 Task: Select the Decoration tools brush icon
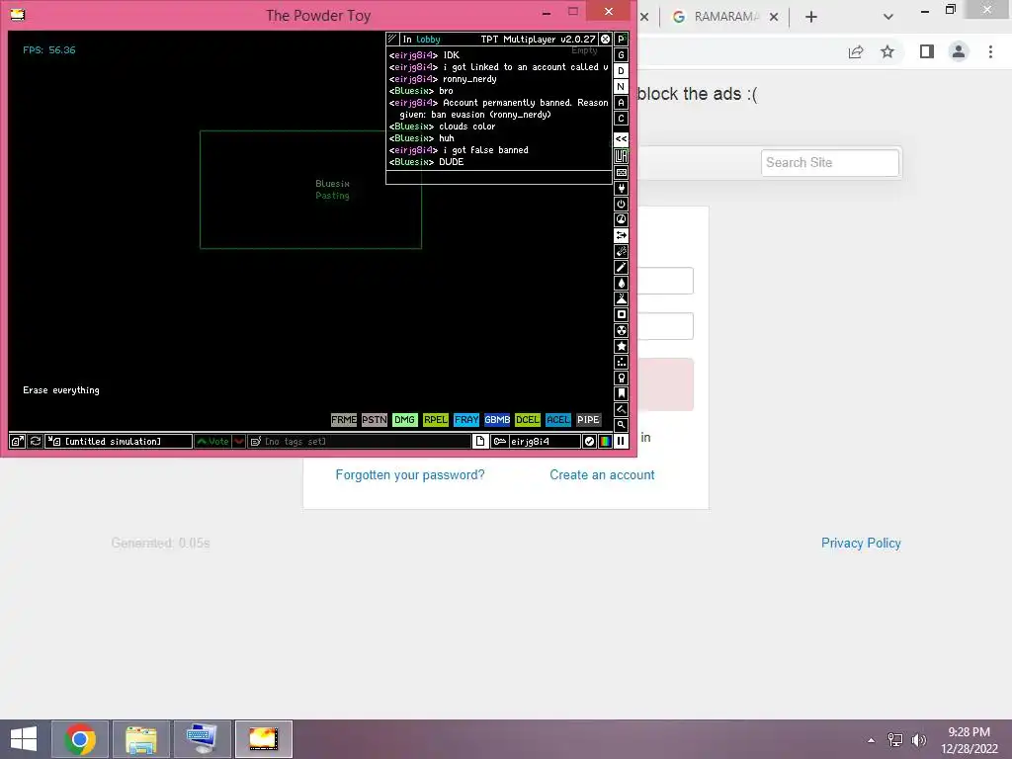point(621,409)
